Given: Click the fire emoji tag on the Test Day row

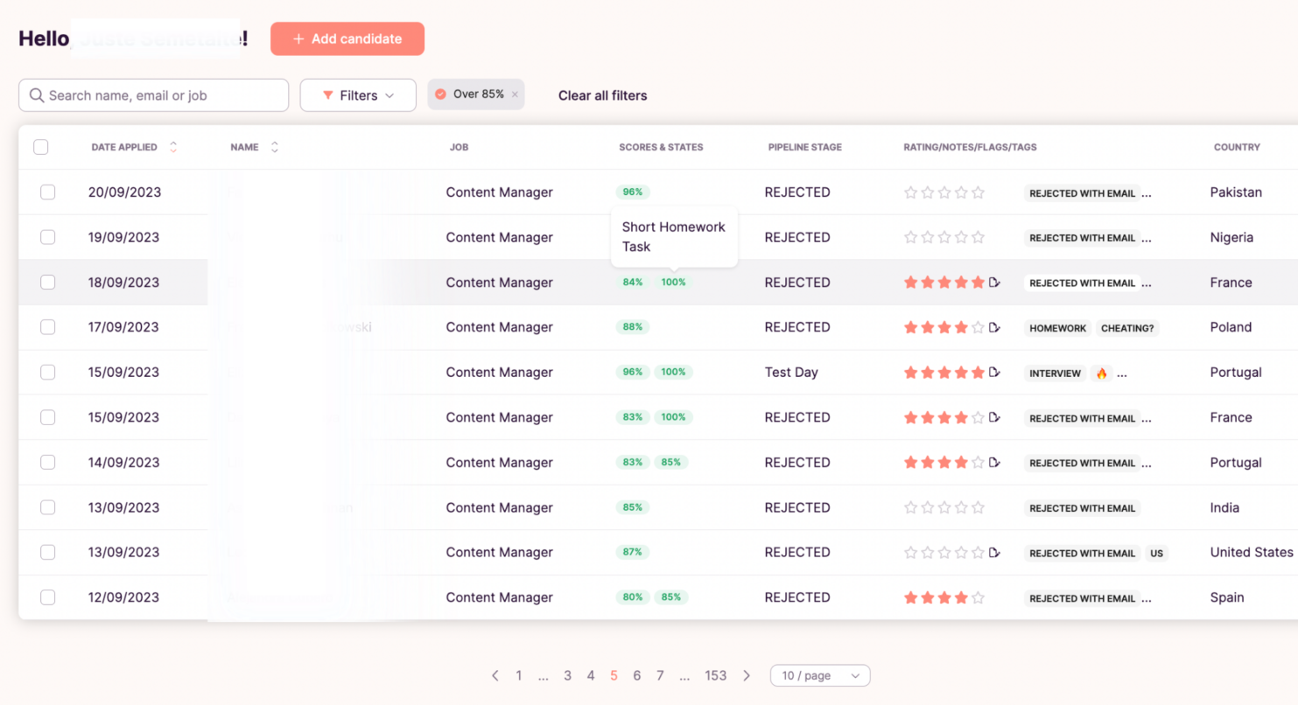Looking at the screenshot, I should coord(1101,372).
